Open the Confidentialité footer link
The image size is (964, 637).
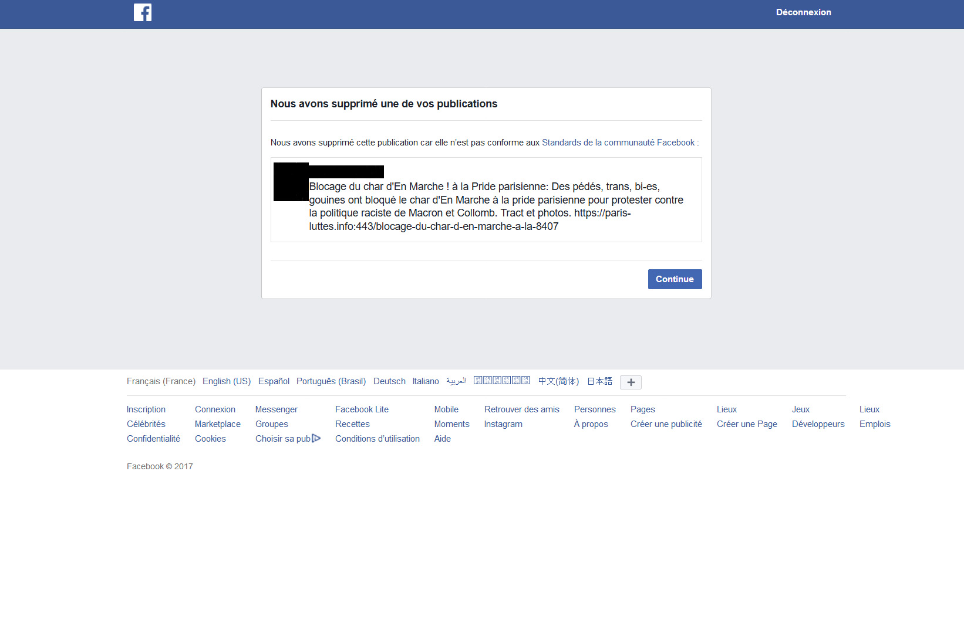(153, 439)
